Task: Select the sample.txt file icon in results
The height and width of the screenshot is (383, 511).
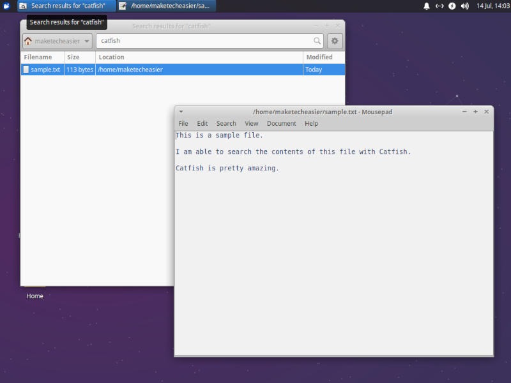Action: (27, 70)
